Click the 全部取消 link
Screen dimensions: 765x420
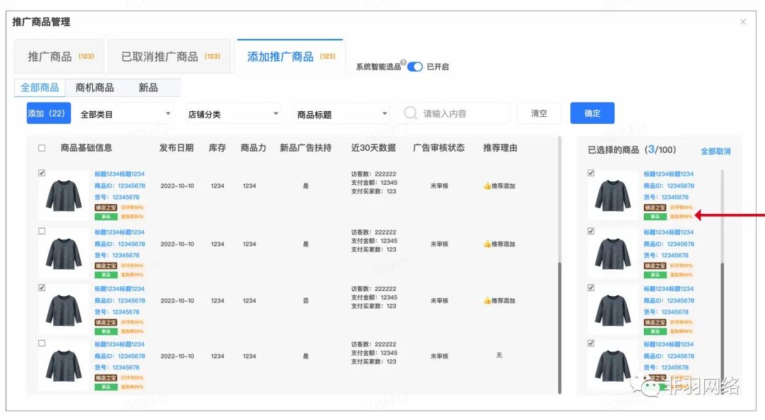(715, 151)
